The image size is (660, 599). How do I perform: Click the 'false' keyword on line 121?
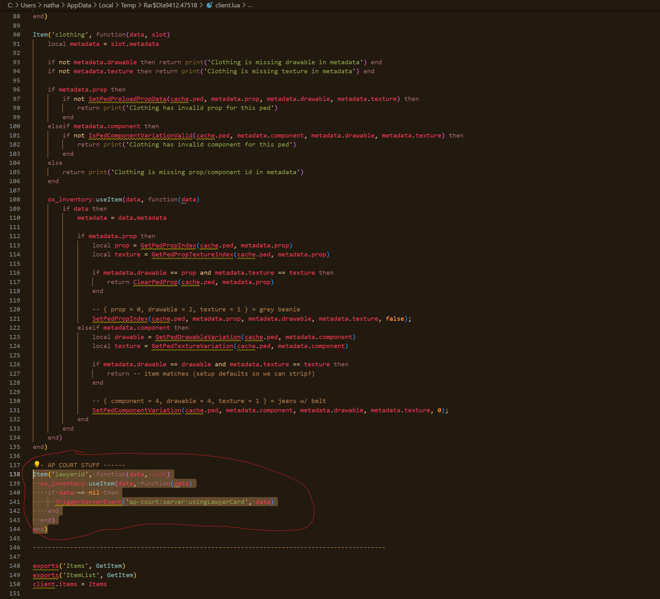point(395,319)
